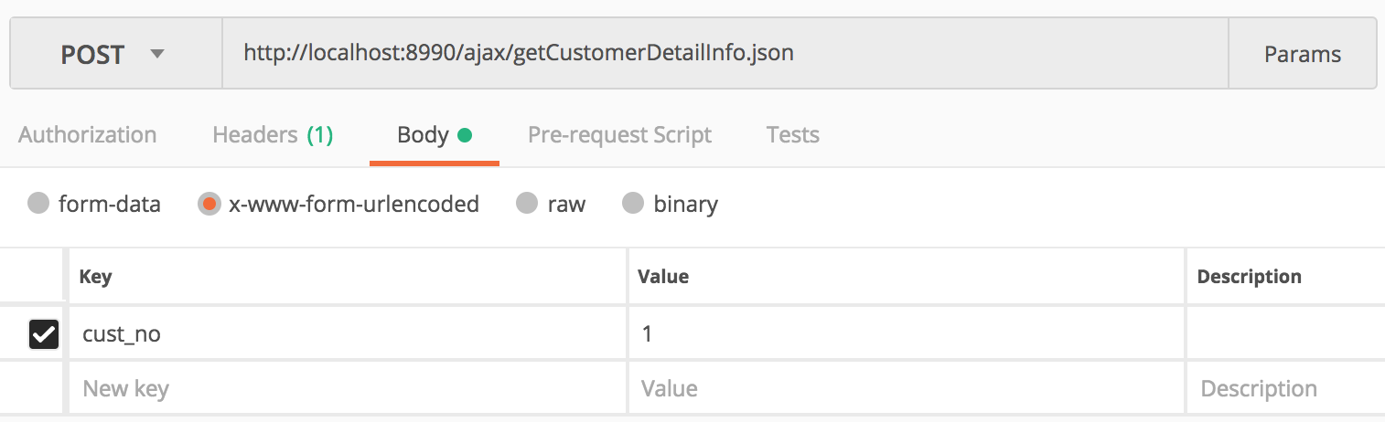Select the form-data radio option
1385x422 pixels.
38,204
